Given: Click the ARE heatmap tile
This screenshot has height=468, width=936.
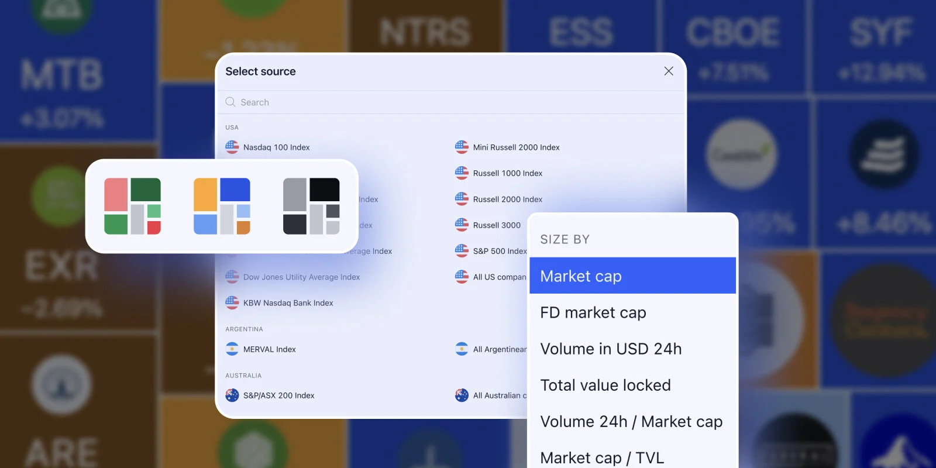Looking at the screenshot, I should click(x=78, y=401).
